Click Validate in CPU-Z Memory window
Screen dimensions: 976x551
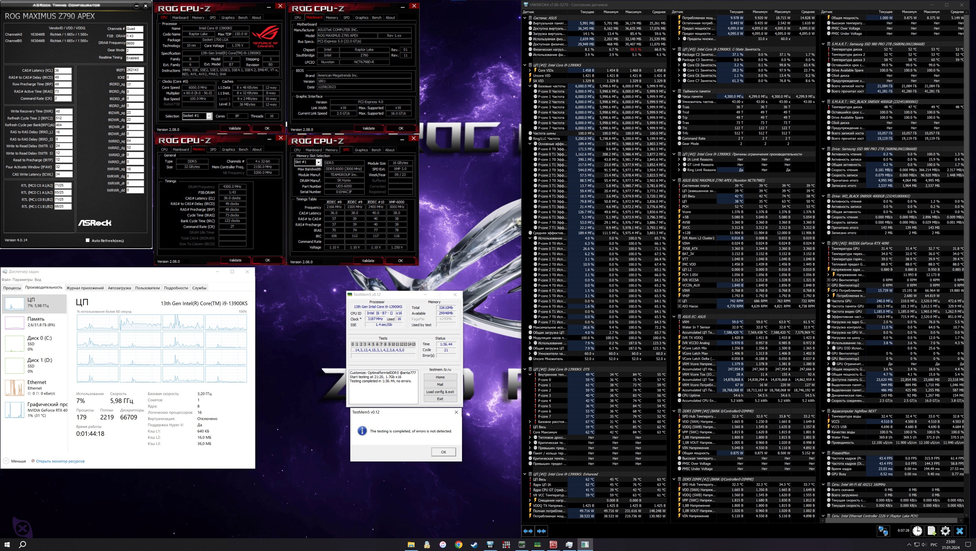(x=235, y=260)
